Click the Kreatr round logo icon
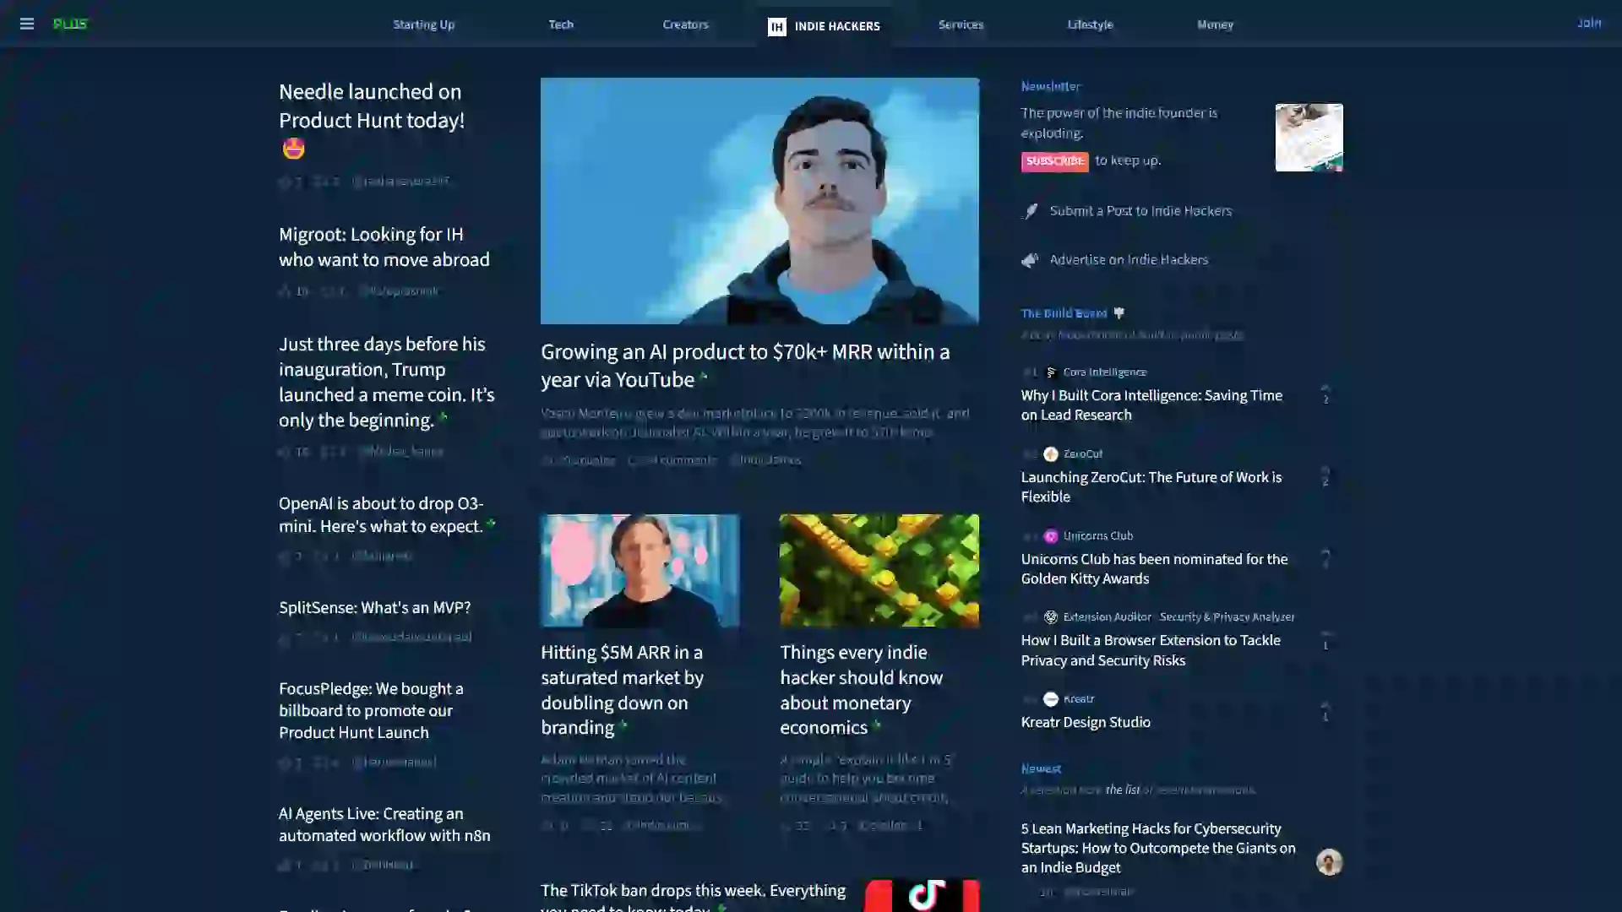Screen dimensions: 1622x912 pyautogui.click(x=1051, y=699)
